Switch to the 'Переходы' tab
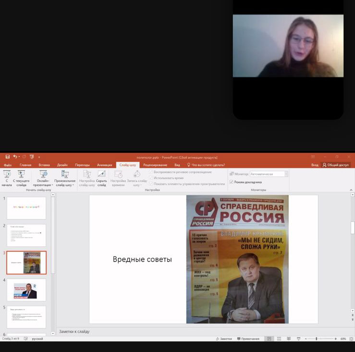355x352 pixels. click(82, 165)
